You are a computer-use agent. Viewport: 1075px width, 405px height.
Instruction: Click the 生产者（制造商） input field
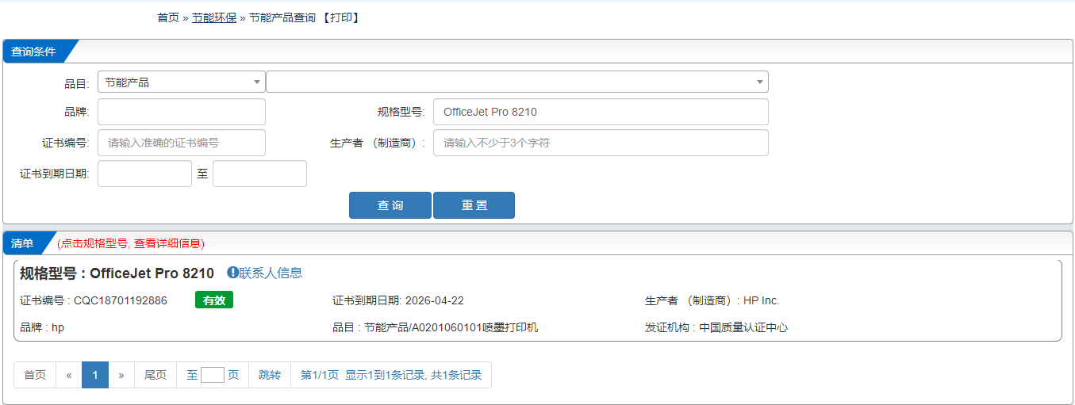[601, 143]
